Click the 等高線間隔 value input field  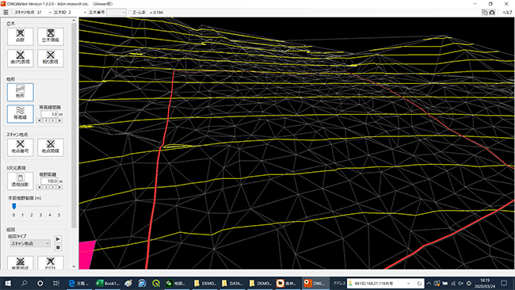49,114
